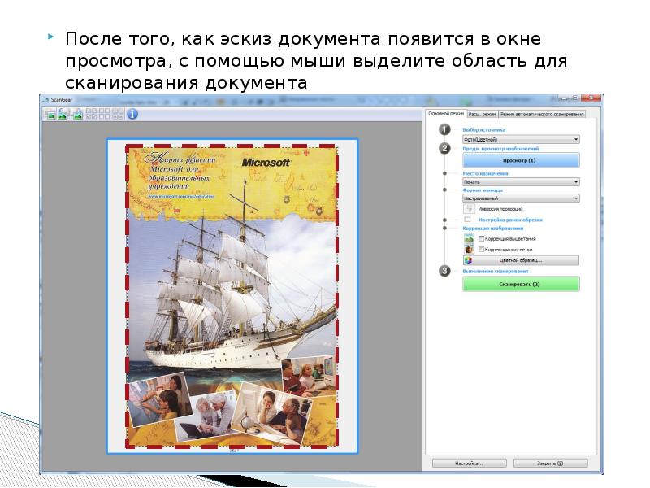Close the ScanGear window
650x488 pixels.
(591, 98)
